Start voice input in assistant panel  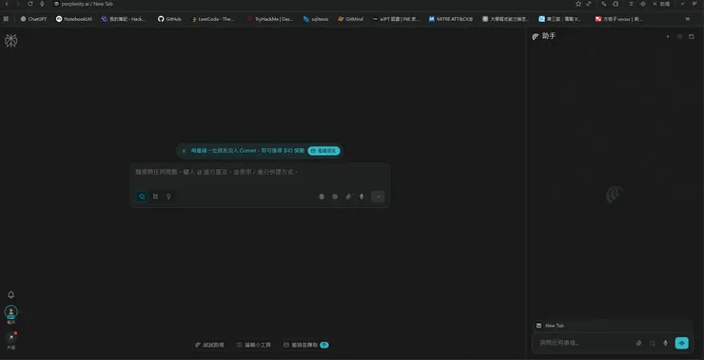pyautogui.click(x=665, y=343)
